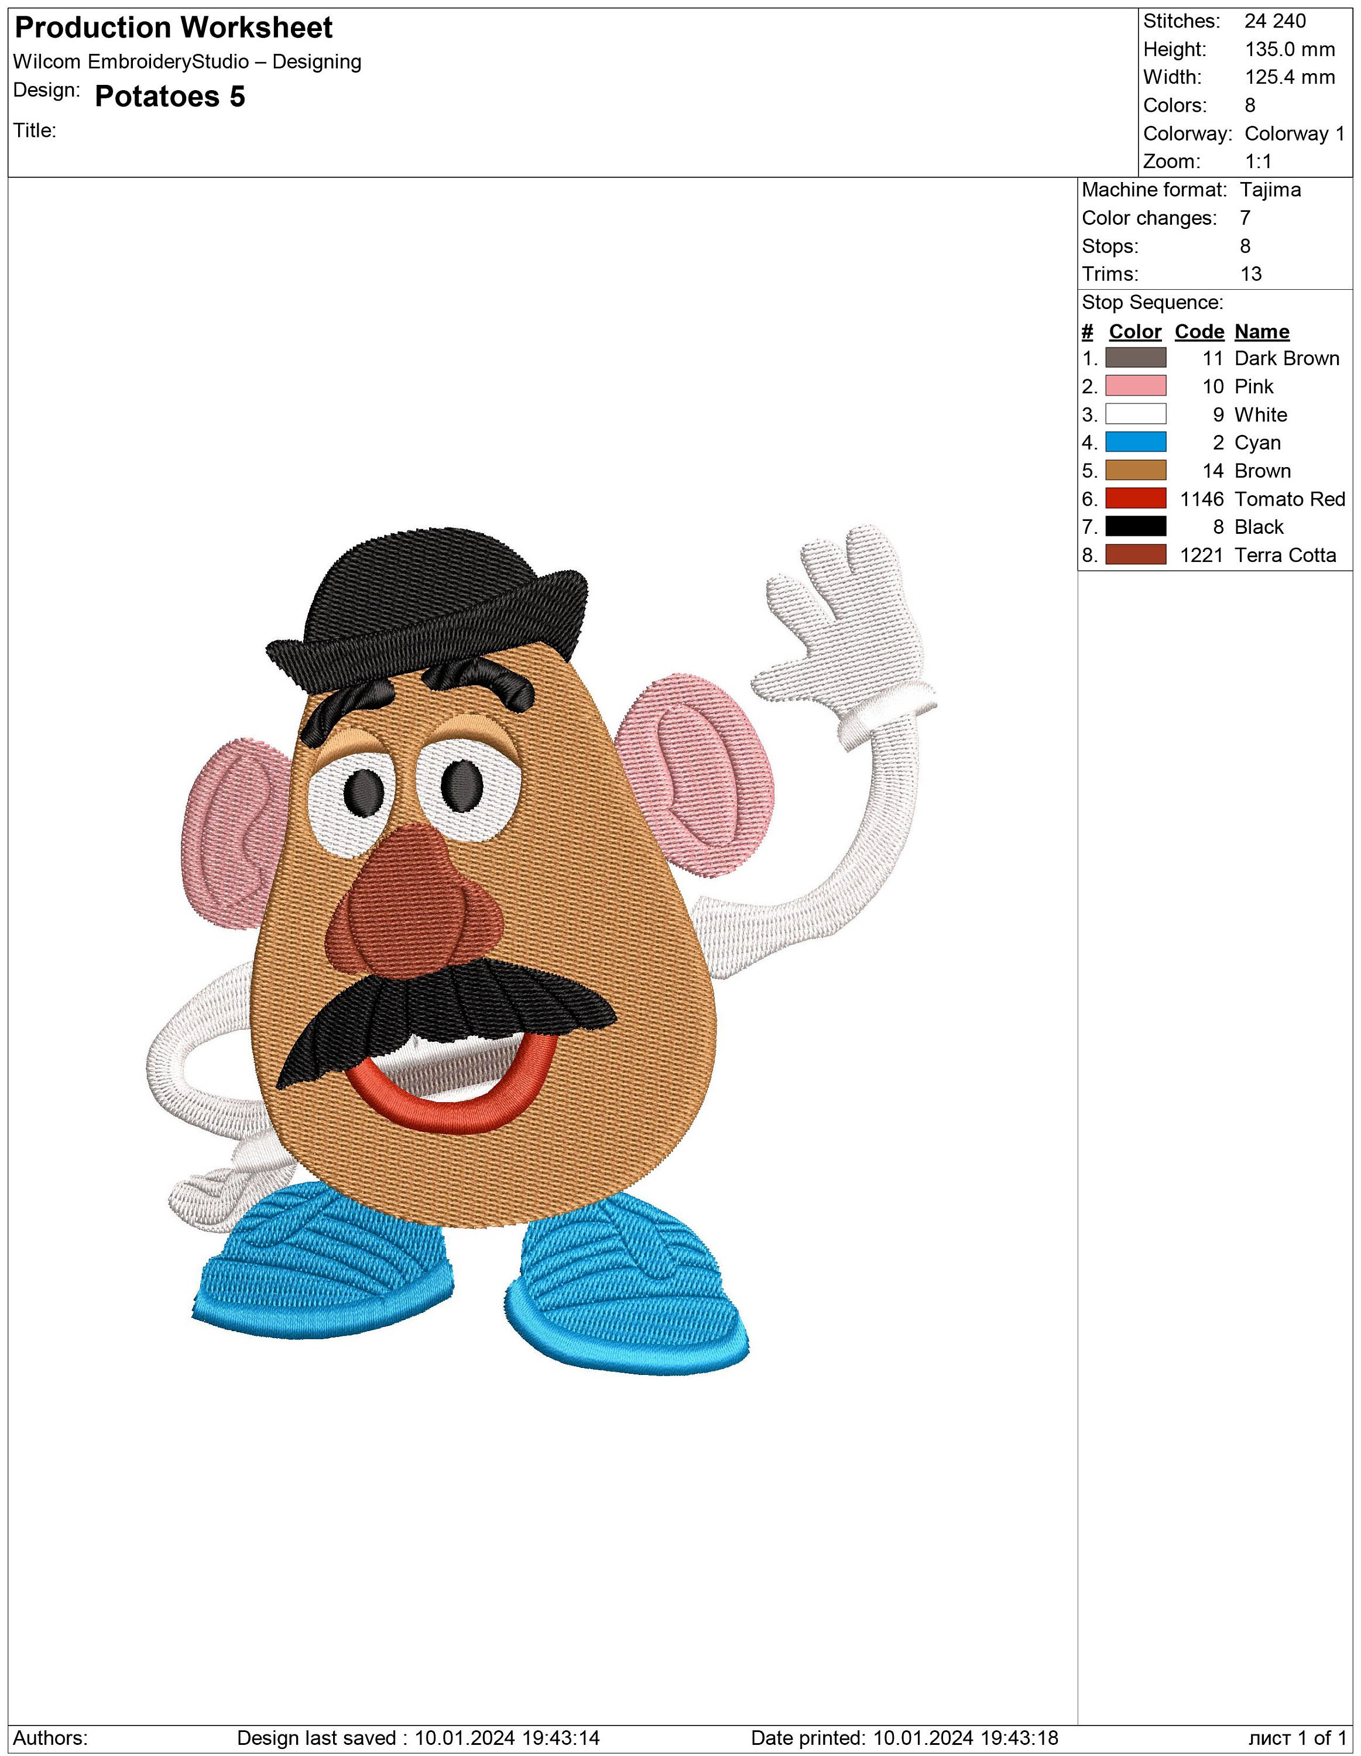This screenshot has height=1756, width=1361.
Task: Click the width value '125.4 mm'
Action: click(x=1290, y=77)
